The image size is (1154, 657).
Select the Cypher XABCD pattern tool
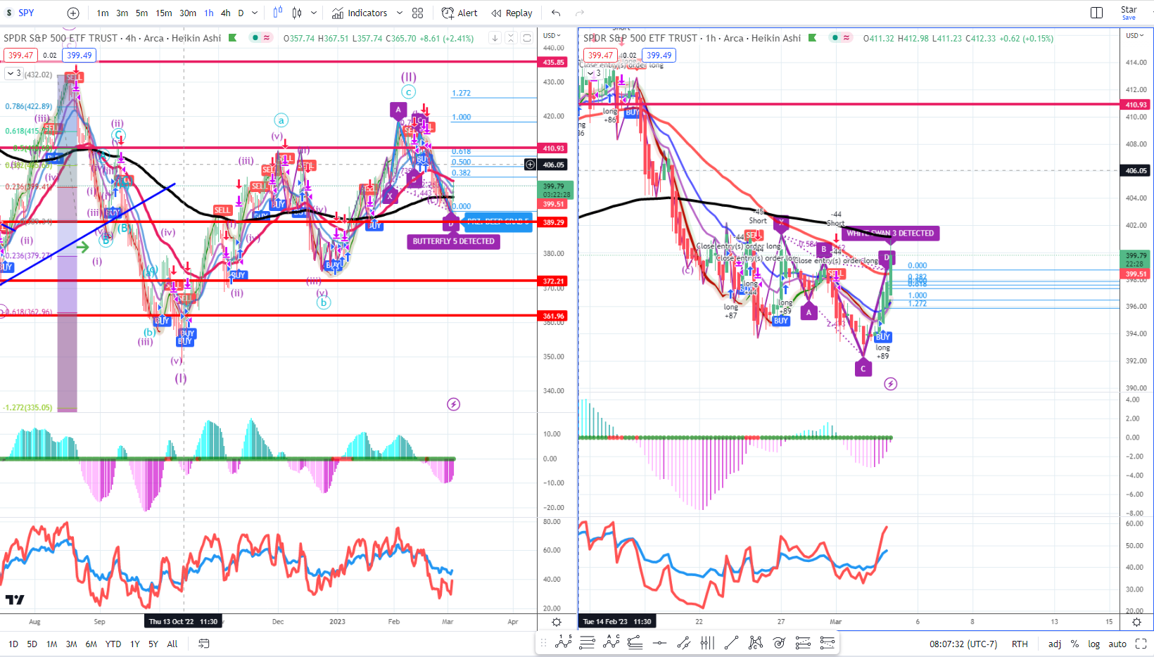[755, 642]
